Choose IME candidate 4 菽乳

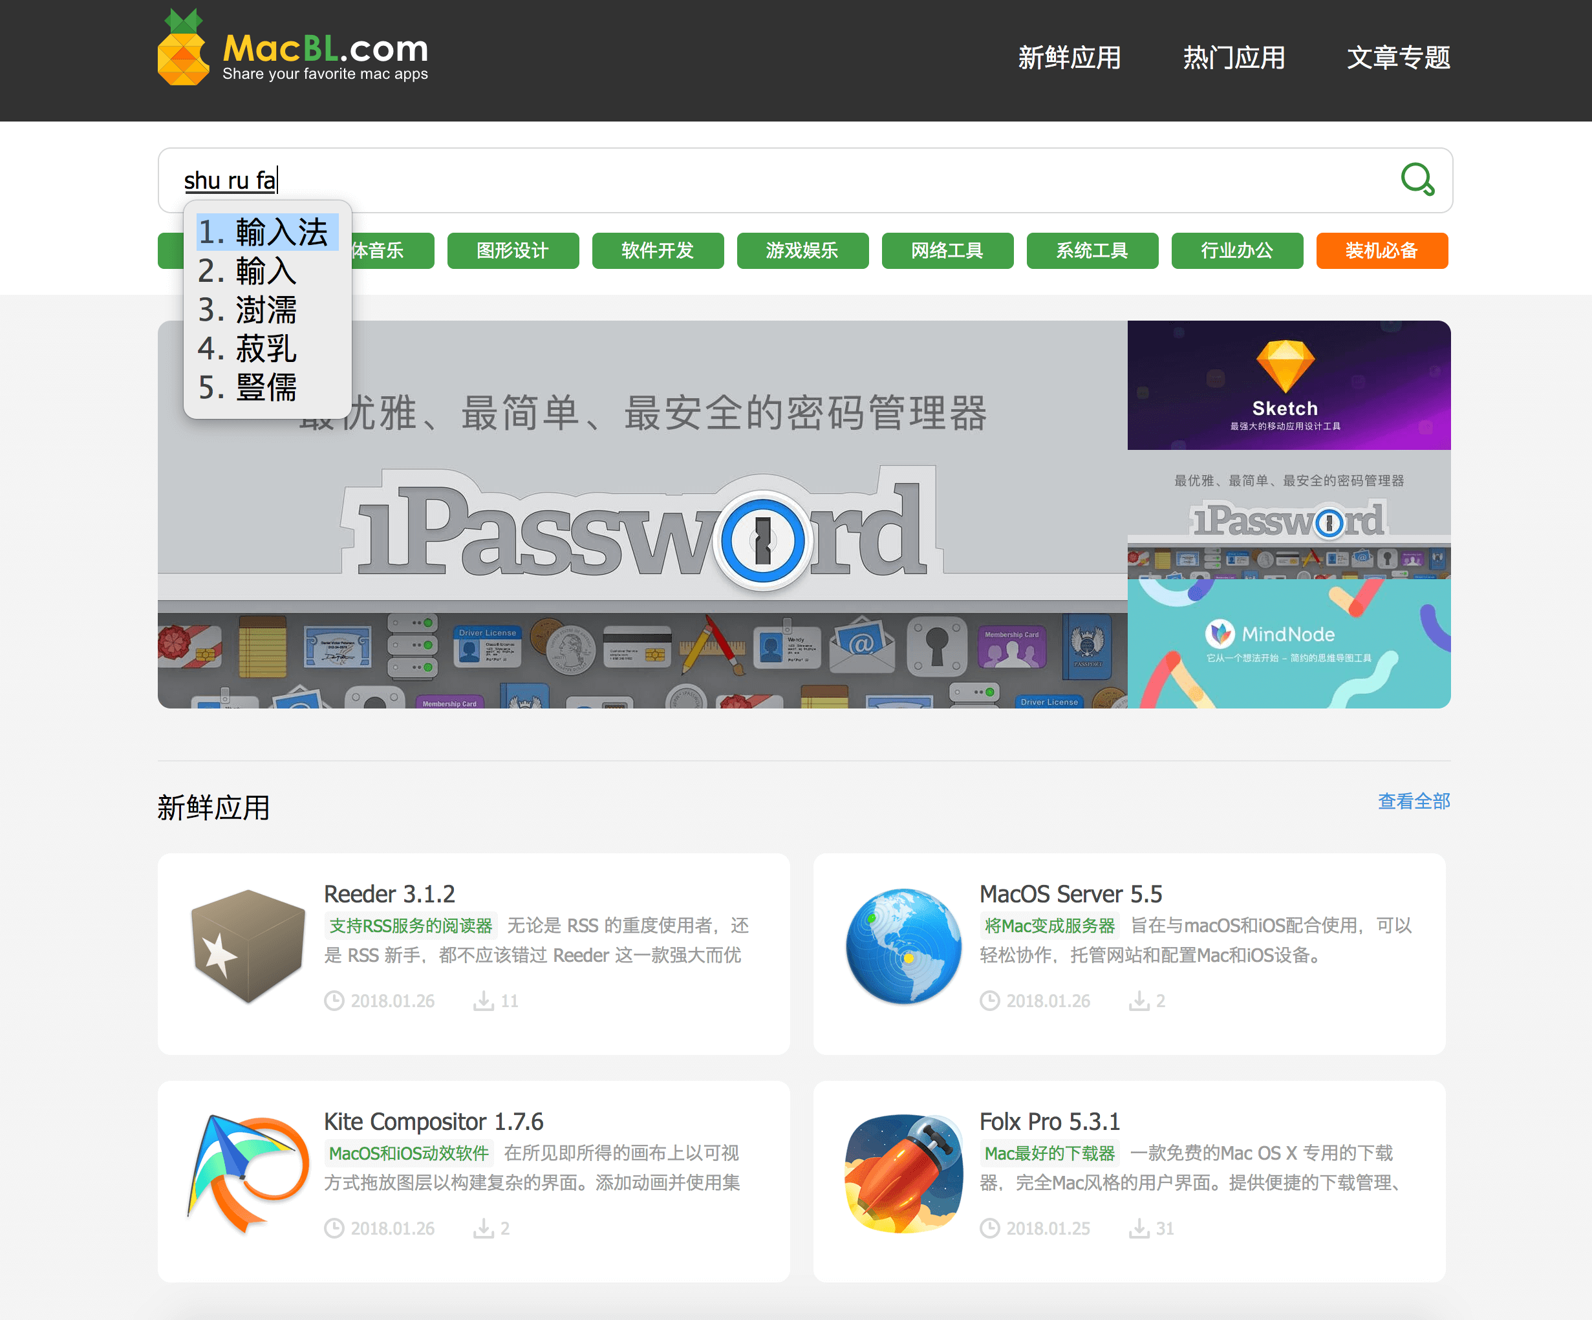pos(267,348)
